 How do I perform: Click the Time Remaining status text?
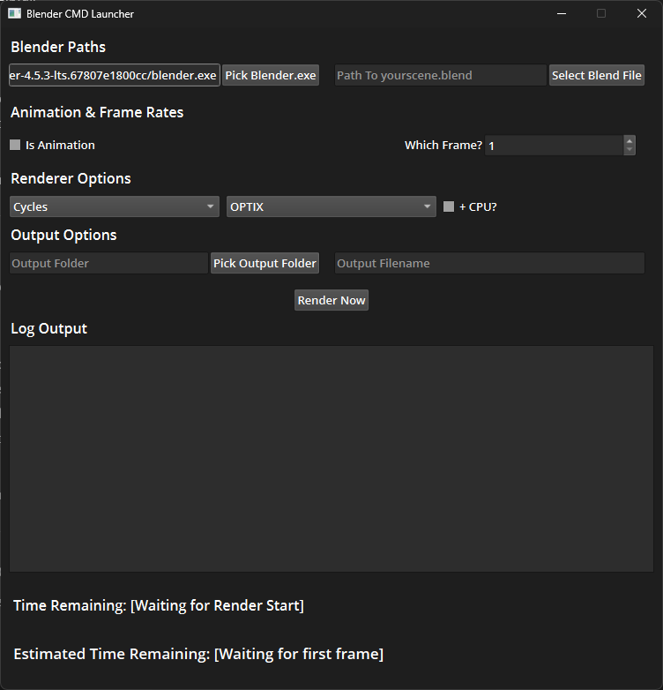[159, 605]
